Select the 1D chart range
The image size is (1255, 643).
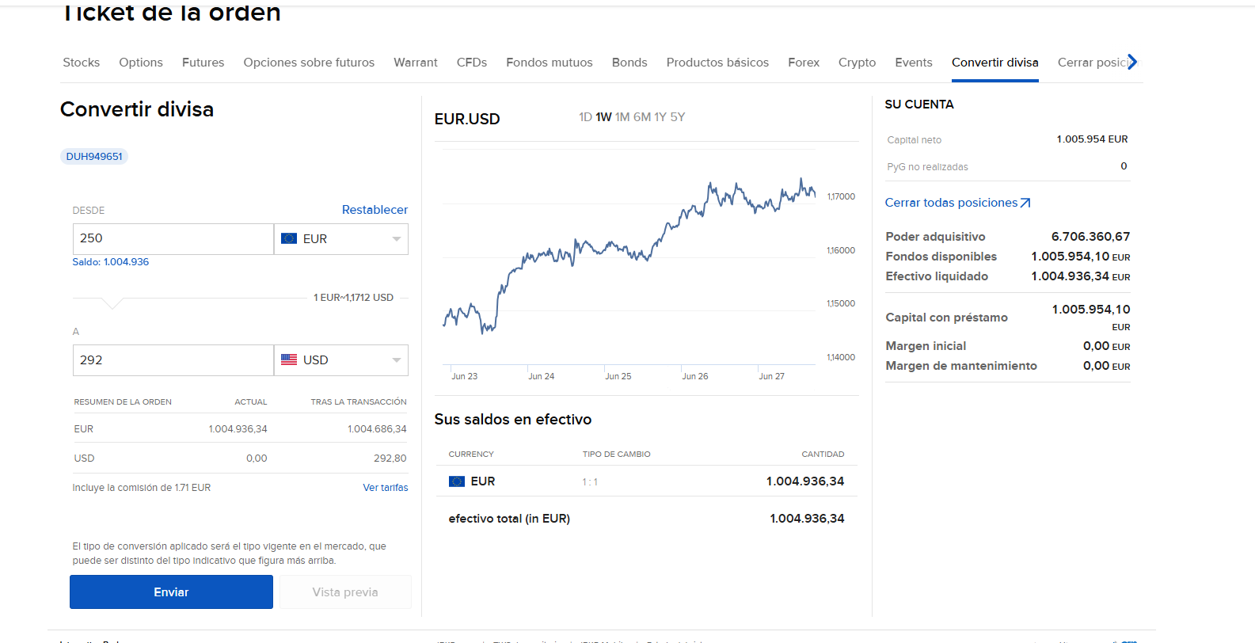[585, 117]
